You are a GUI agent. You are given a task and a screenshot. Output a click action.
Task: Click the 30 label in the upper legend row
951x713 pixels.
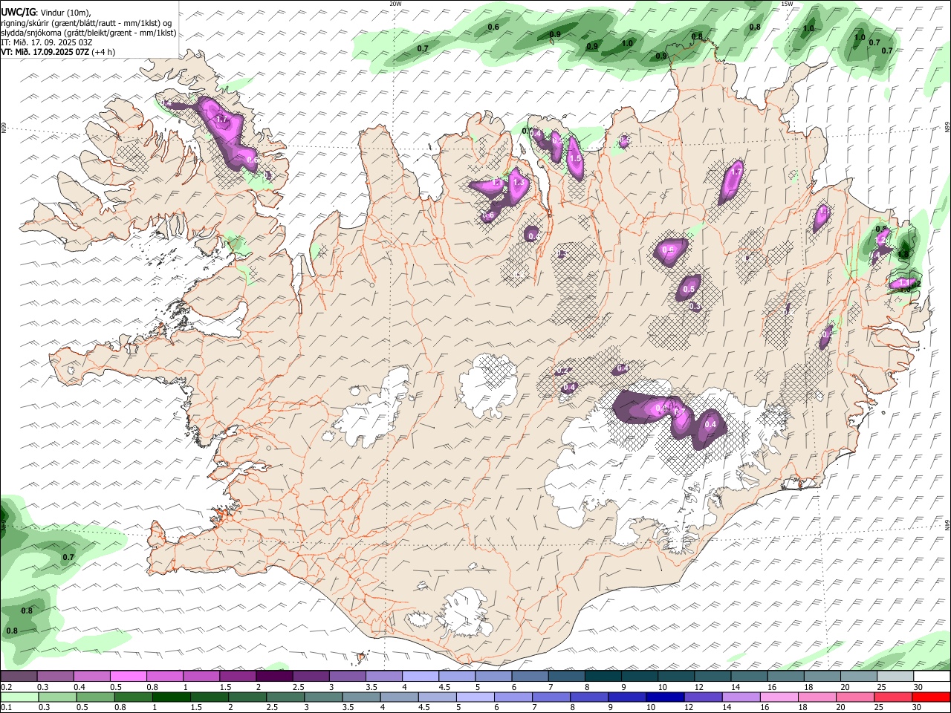point(918,687)
